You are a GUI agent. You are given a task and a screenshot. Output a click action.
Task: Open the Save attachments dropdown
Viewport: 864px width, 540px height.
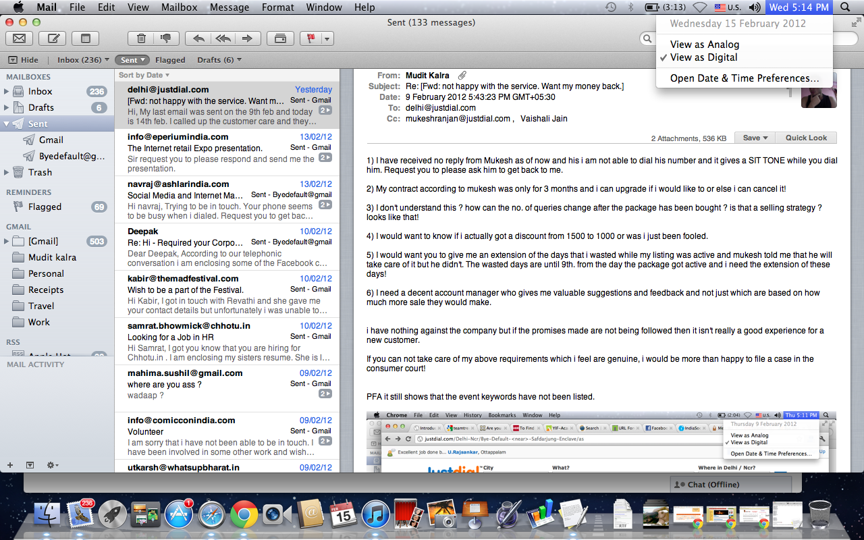(755, 138)
